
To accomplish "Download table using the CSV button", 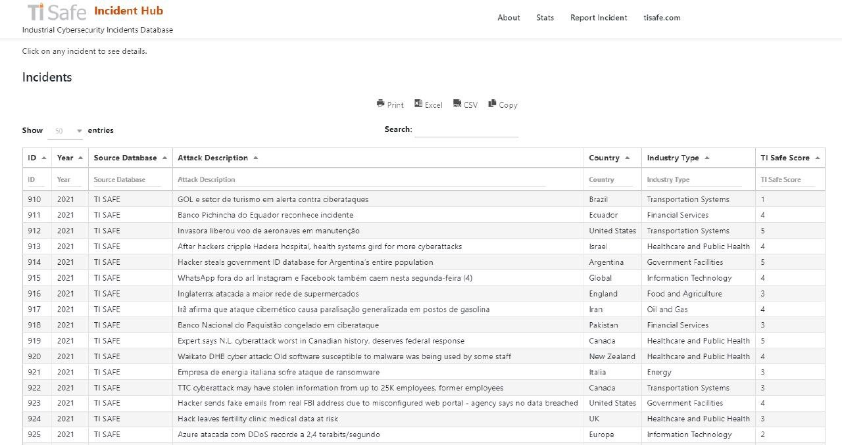I will tap(466, 105).
